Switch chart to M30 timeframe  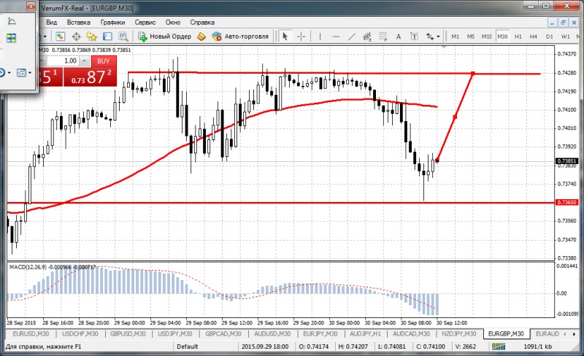coord(502,36)
